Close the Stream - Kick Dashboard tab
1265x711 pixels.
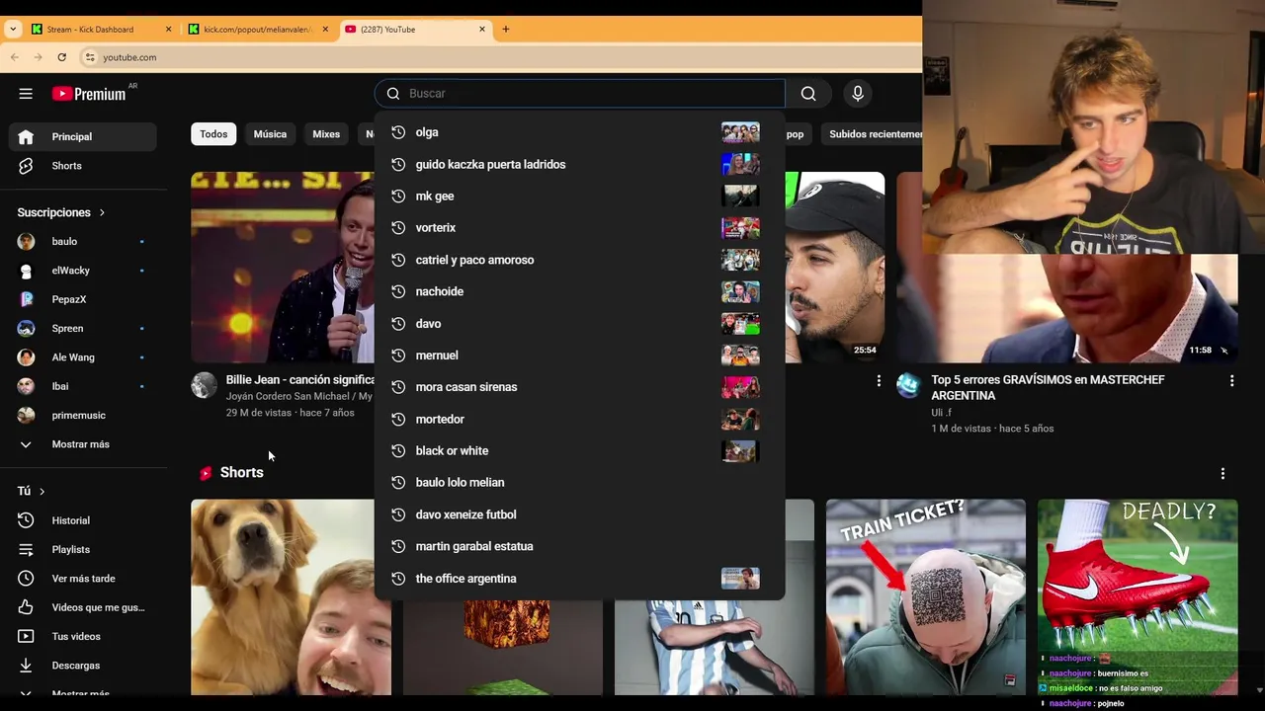pyautogui.click(x=168, y=30)
